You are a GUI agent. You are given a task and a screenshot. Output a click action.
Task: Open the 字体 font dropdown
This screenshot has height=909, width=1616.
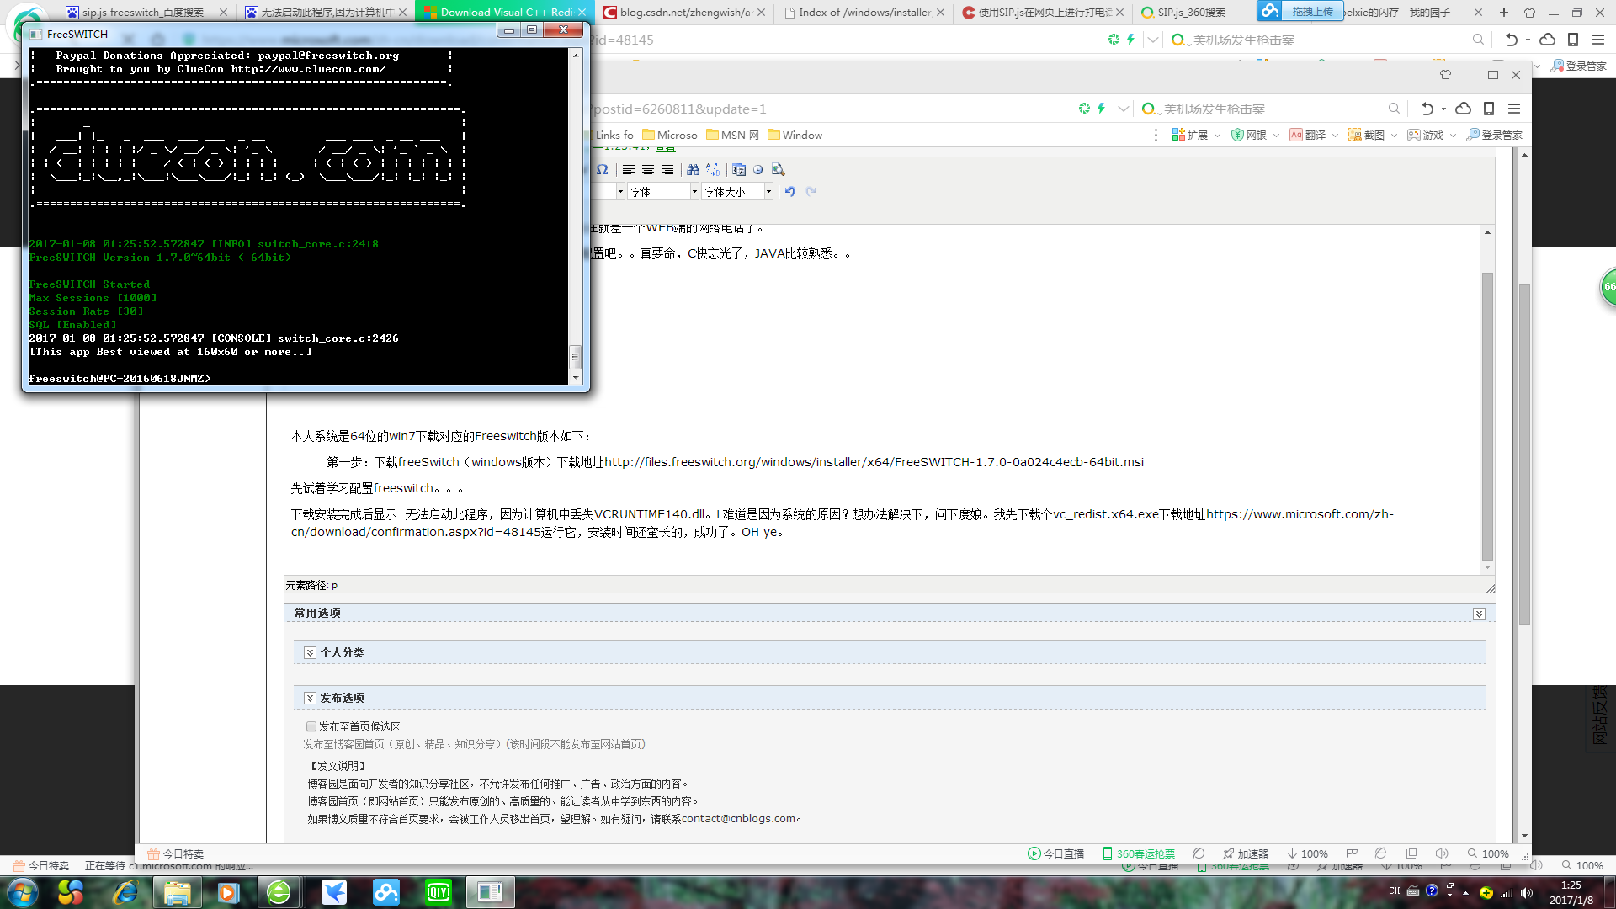pos(663,192)
